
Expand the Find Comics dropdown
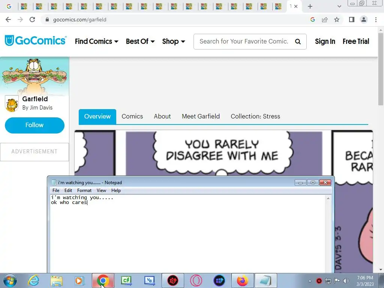[96, 41]
